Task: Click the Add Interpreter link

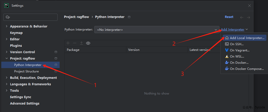Action: pos(233,29)
